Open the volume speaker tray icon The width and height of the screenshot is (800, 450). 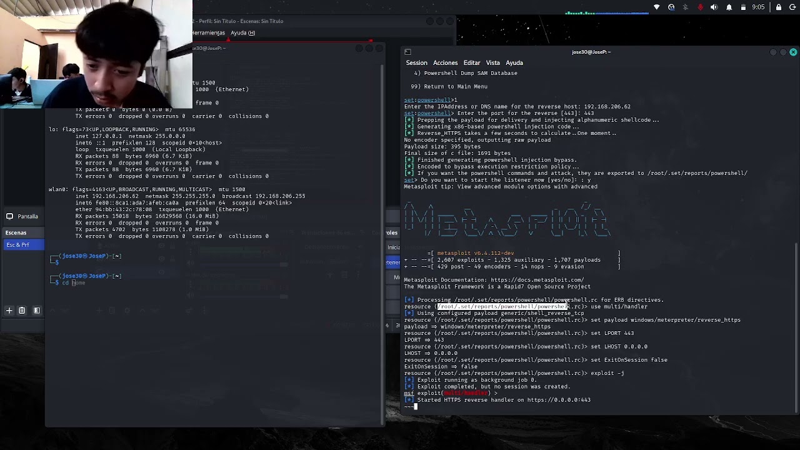click(x=714, y=7)
